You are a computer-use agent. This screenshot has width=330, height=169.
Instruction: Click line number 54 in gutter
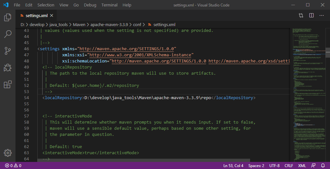(x=26, y=98)
